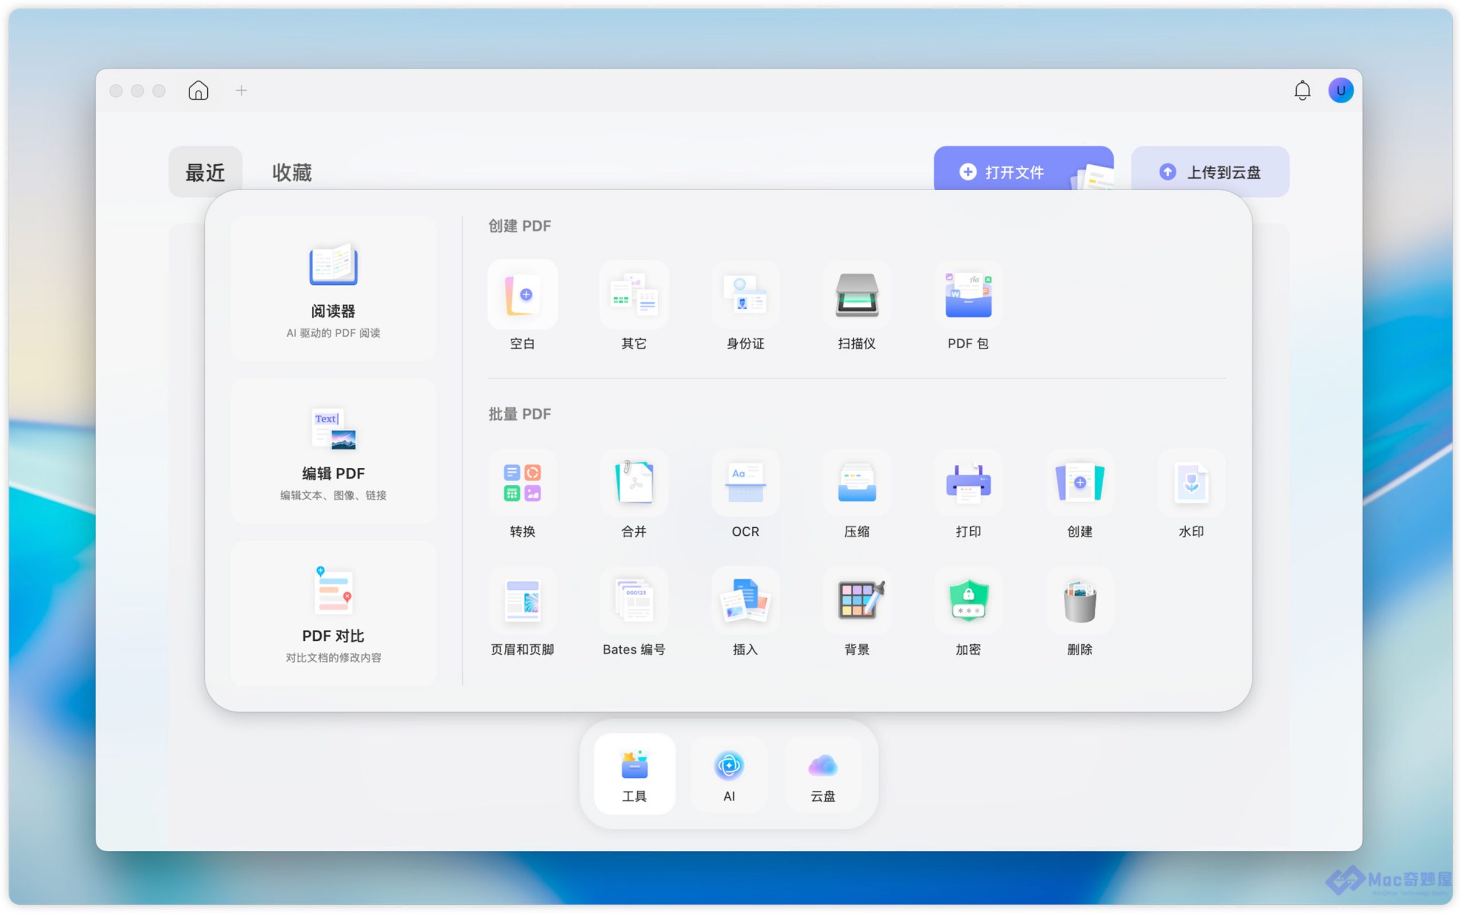Click the 上传到云盘 upload button
This screenshot has width=1461, height=913.
[1210, 172]
